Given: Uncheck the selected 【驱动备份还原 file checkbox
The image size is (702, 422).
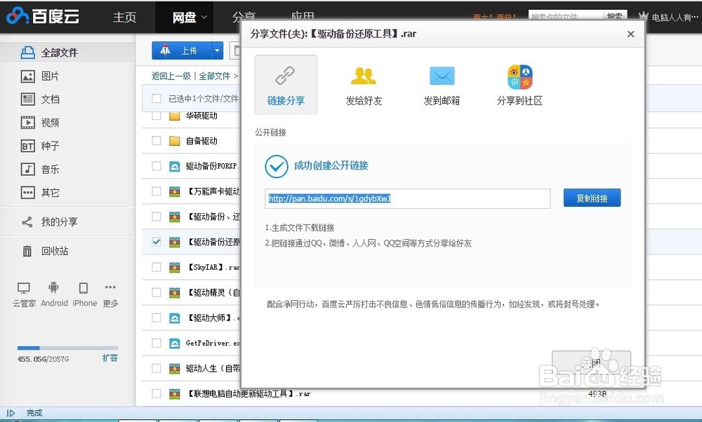Looking at the screenshot, I should tap(157, 242).
